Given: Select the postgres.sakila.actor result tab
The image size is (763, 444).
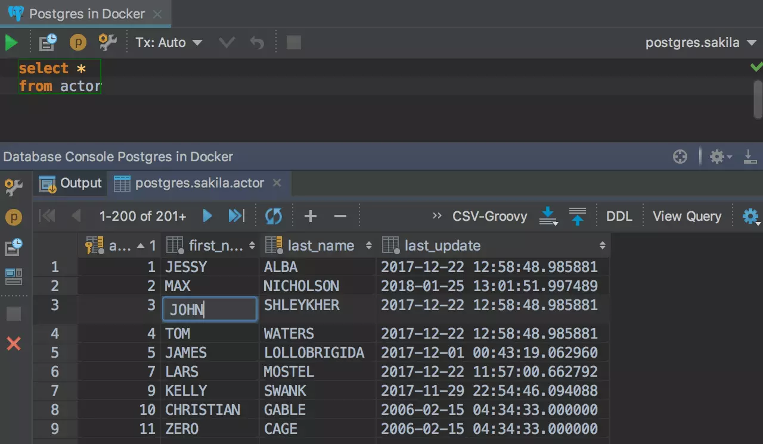Looking at the screenshot, I should pos(198,183).
